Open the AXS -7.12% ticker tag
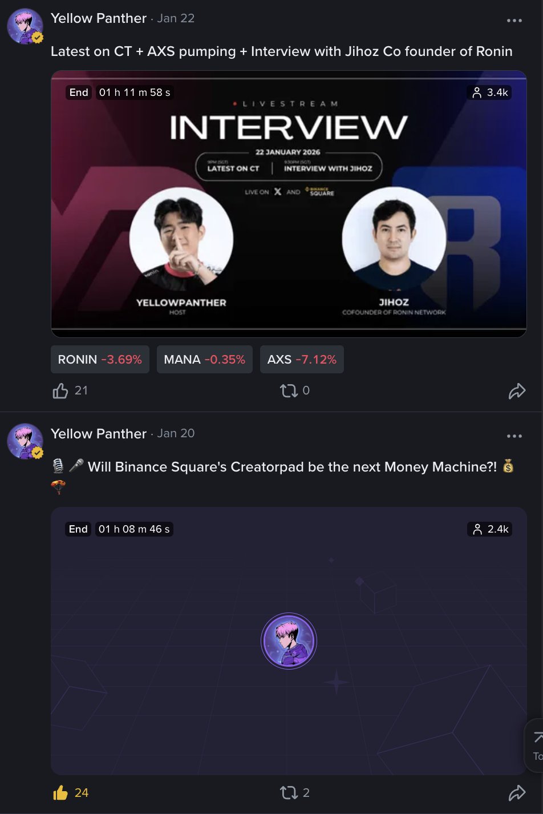This screenshot has height=814, width=543. 302,360
